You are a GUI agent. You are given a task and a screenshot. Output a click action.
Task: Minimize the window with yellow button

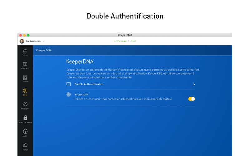point(24,35)
